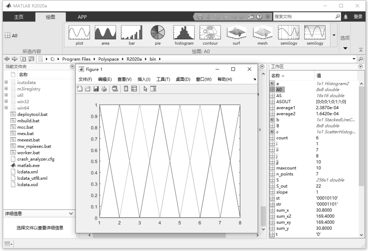368x251 pixels.
Task: Select the surf plot type
Action: click(x=236, y=35)
